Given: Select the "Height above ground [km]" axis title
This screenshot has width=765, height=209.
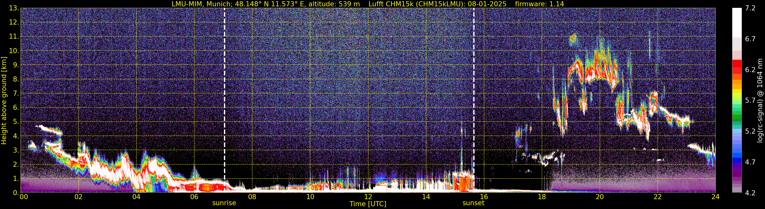Looking at the screenshot, I should [4, 101].
